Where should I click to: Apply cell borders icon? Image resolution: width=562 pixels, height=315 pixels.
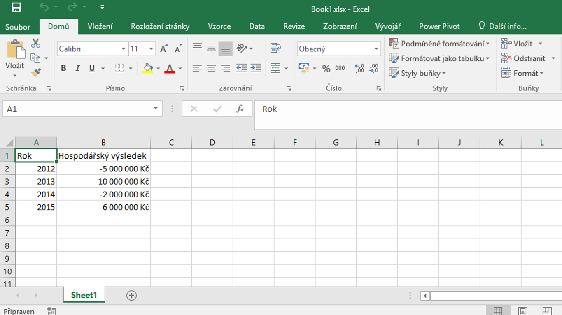click(x=119, y=68)
